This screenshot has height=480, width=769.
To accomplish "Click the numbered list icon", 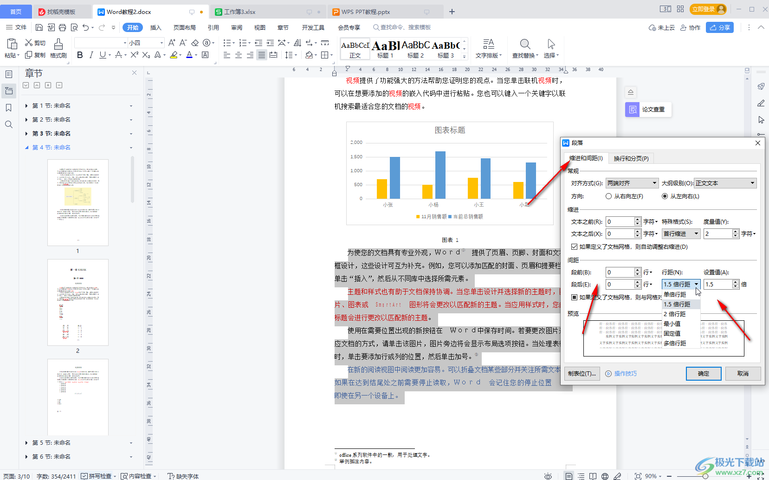I will (243, 43).
